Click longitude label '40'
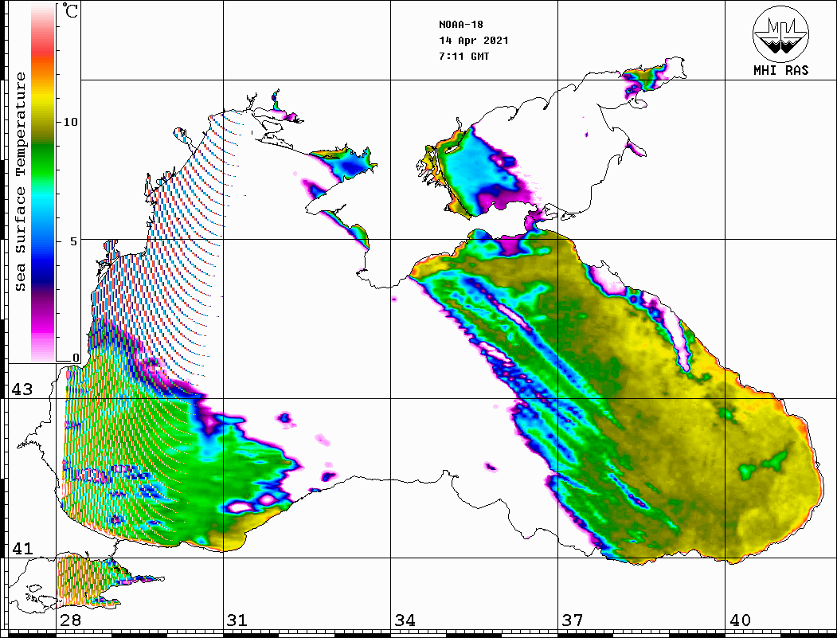Image resolution: width=837 pixels, height=638 pixels. 740,620
